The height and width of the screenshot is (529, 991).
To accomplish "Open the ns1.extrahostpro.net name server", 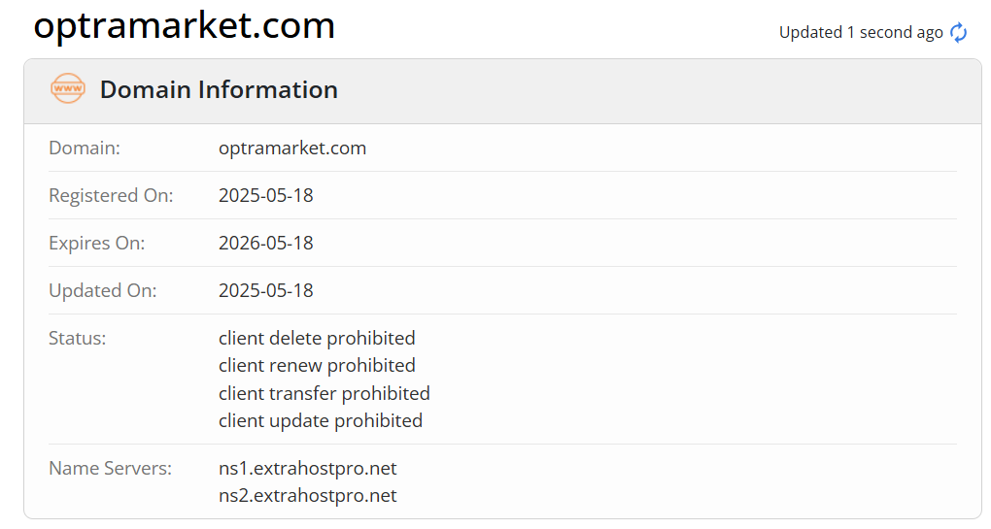I will [307, 469].
